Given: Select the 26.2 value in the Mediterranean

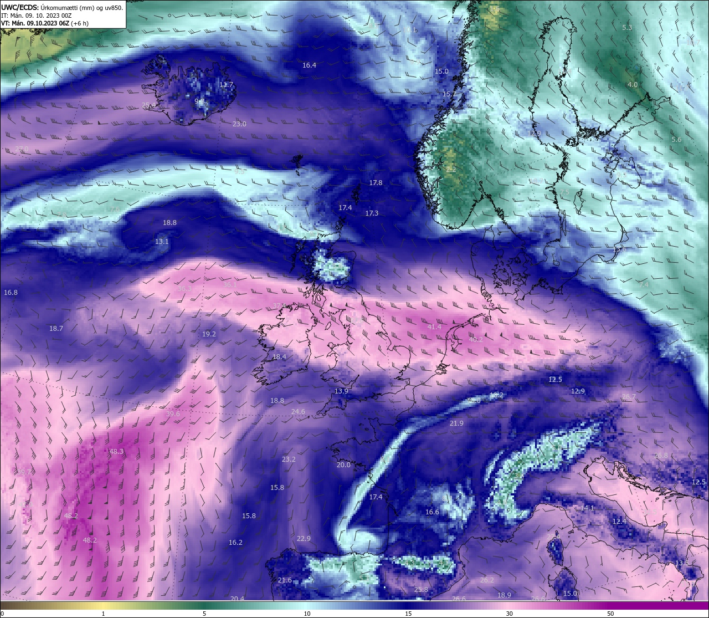Looking at the screenshot, I should [487, 580].
